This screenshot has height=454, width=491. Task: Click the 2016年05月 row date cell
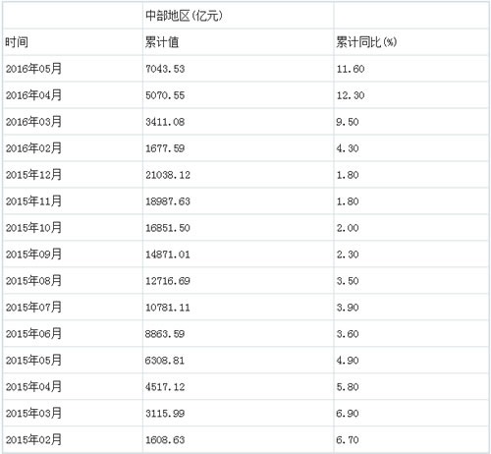click(x=33, y=69)
